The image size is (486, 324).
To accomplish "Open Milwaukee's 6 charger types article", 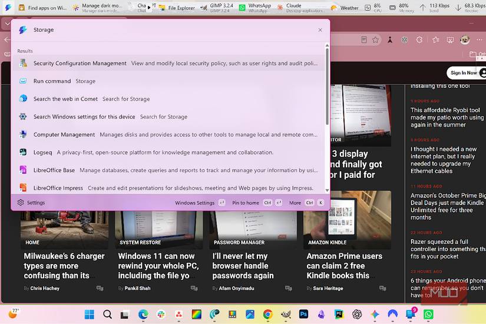I will 64,266.
